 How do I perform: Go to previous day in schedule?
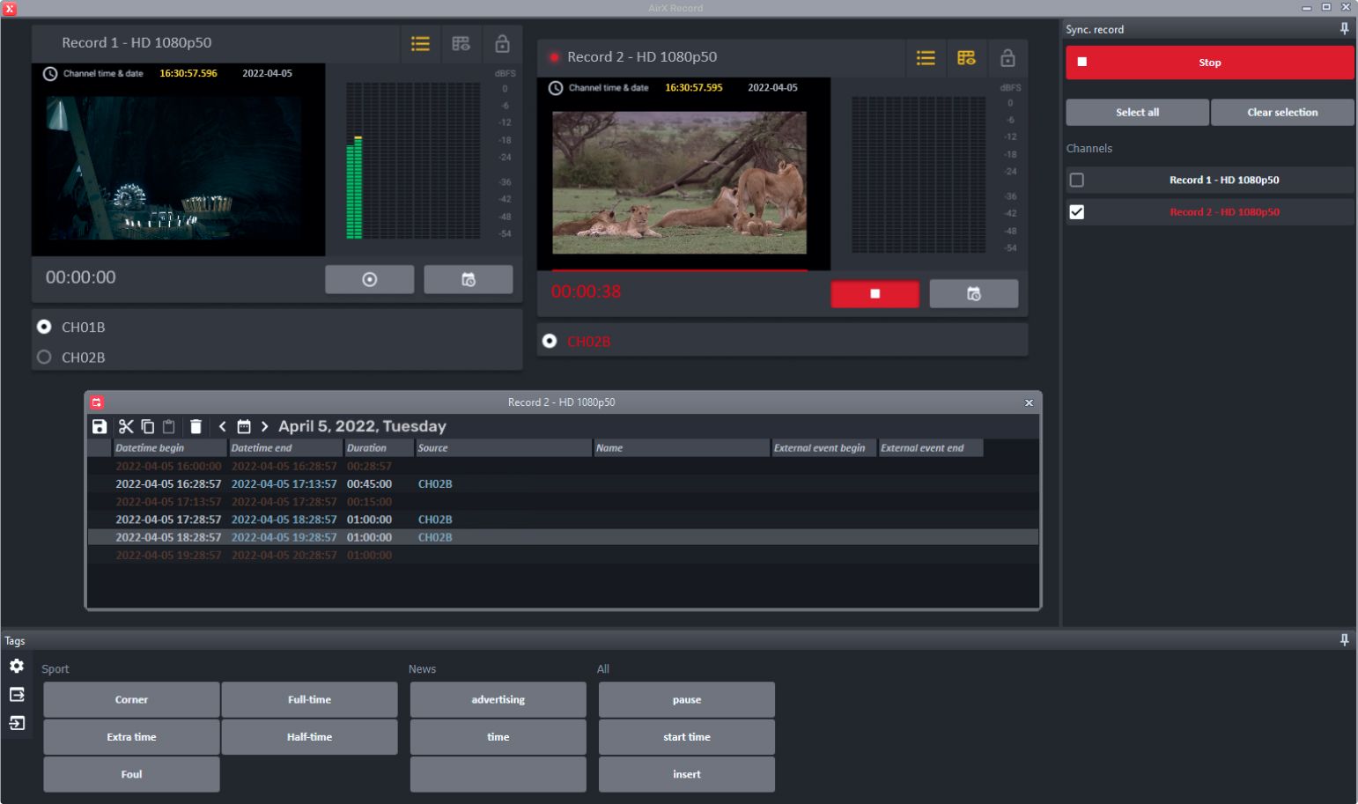click(x=223, y=427)
